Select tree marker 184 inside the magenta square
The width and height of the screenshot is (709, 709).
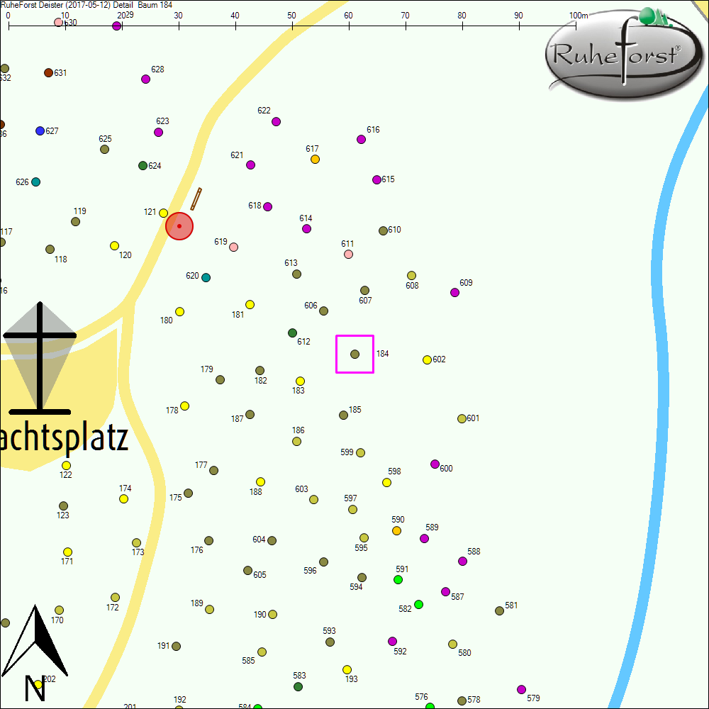coord(354,354)
